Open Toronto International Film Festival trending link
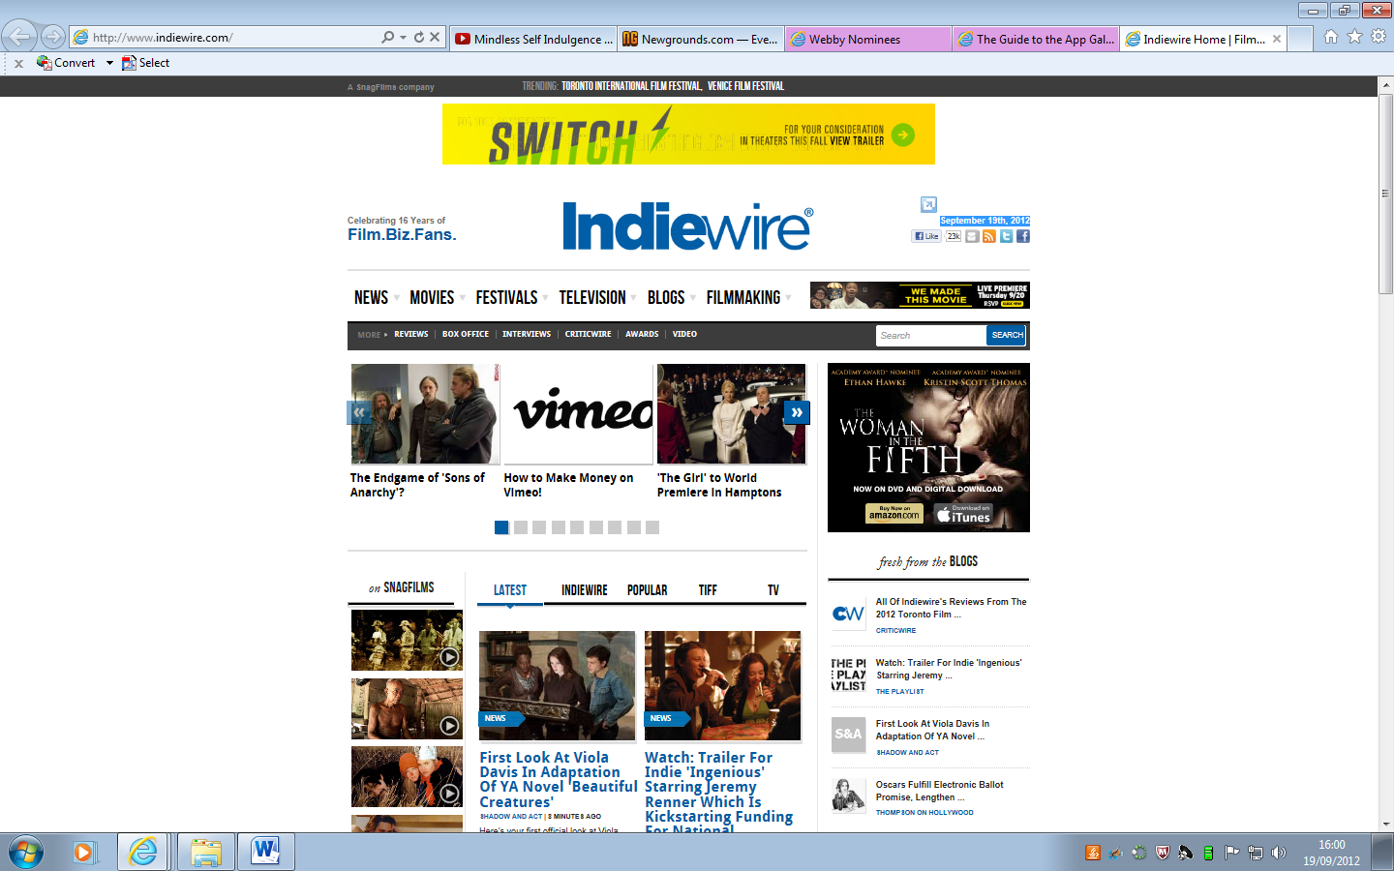Image resolution: width=1394 pixels, height=871 pixels. (x=631, y=86)
